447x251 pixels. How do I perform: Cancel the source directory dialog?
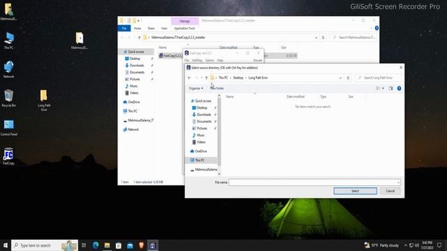click(390, 191)
